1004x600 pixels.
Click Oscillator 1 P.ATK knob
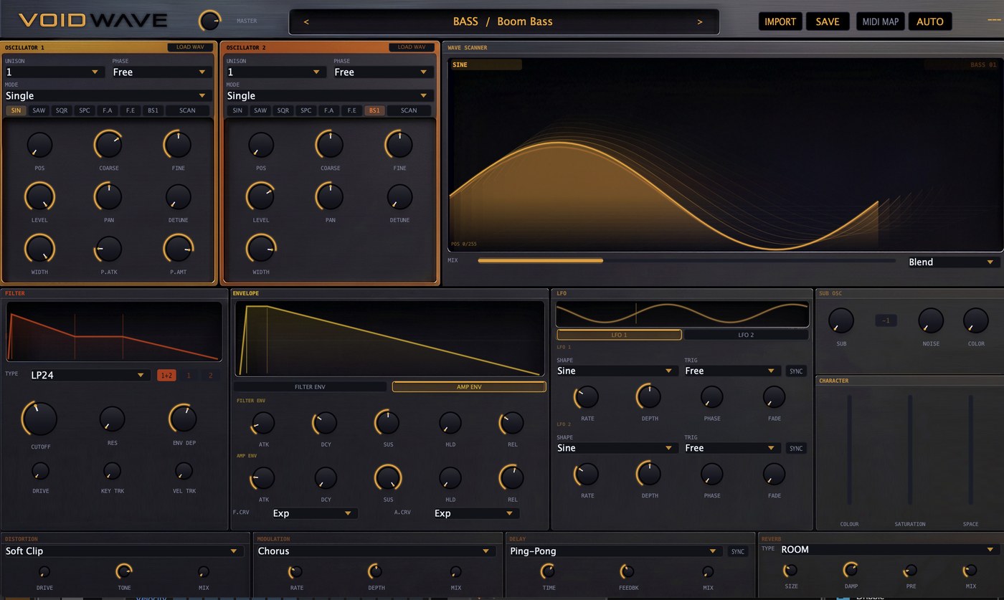coord(108,249)
